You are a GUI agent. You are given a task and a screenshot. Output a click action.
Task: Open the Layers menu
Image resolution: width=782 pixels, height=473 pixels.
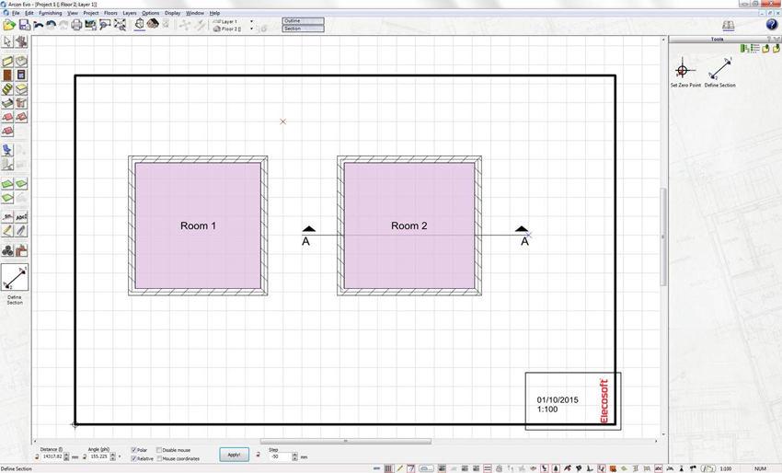pos(130,13)
